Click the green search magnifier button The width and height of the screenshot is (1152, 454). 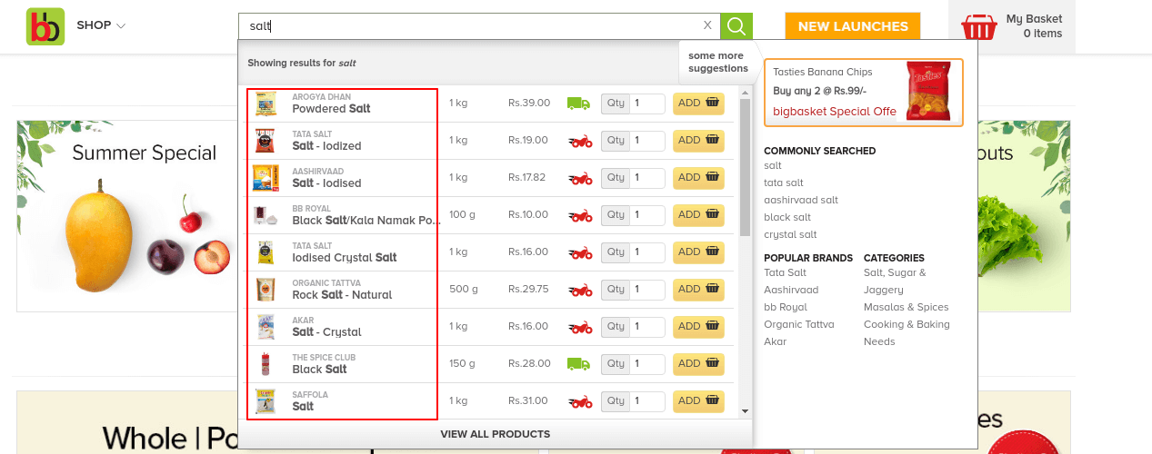click(x=736, y=26)
